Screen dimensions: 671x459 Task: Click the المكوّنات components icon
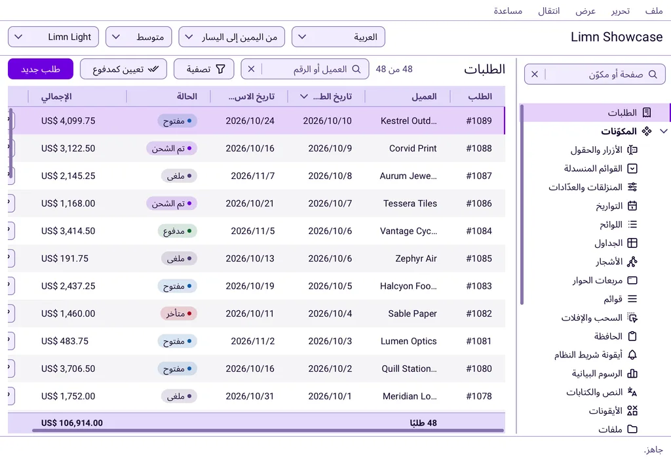[x=647, y=131]
